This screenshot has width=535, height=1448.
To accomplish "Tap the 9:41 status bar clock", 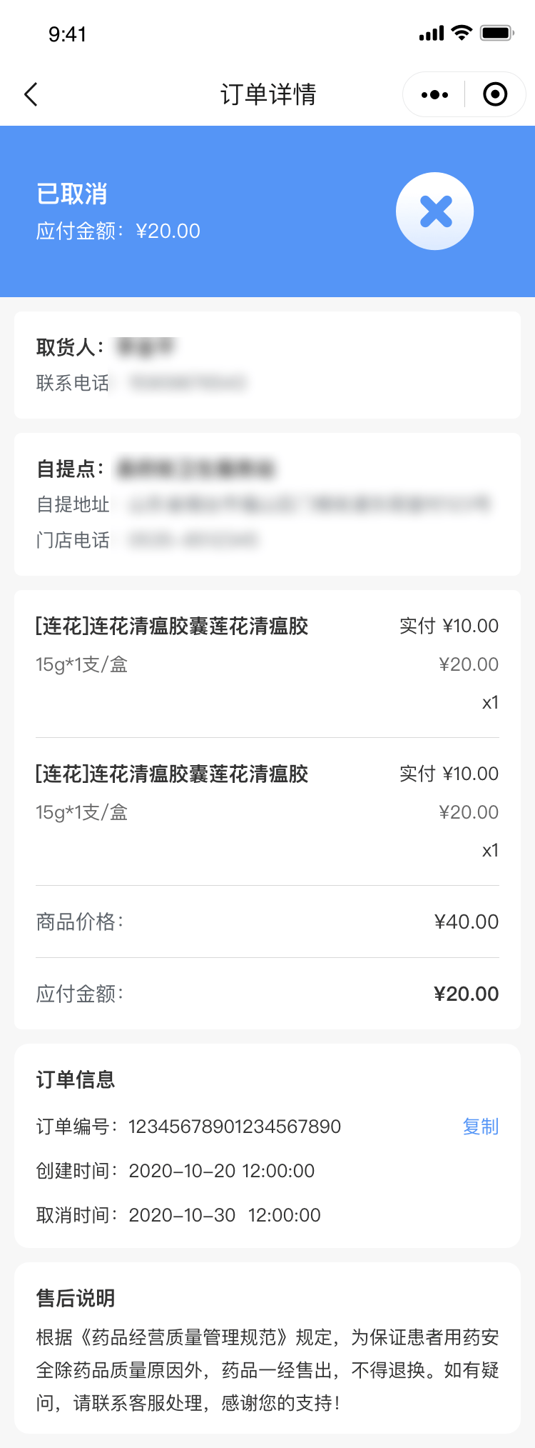I will pos(68,34).
